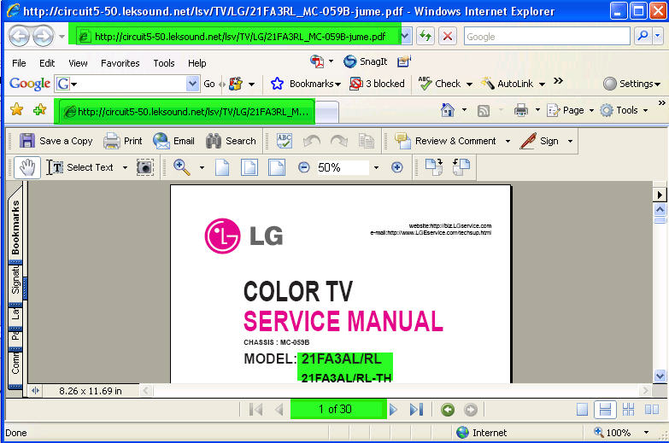Viewport: 669px width, 443px height.
Task: Open the View menu
Action: coord(78,63)
